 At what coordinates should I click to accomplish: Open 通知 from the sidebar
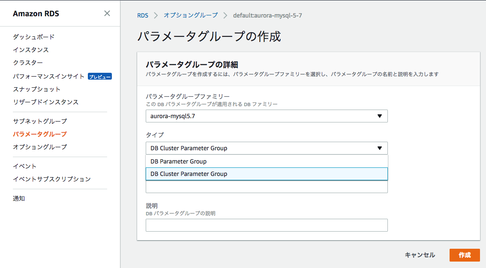click(19, 198)
